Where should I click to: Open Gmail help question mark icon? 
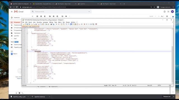coord(164,12)
